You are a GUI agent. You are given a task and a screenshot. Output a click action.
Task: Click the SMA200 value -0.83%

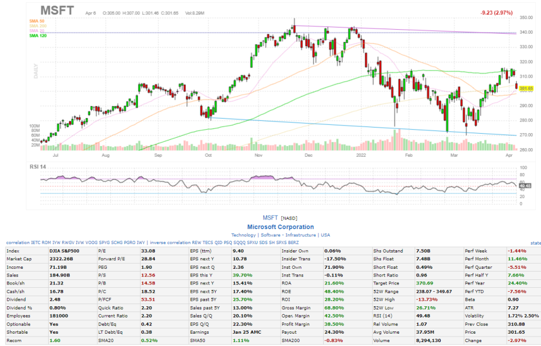(x=333, y=340)
